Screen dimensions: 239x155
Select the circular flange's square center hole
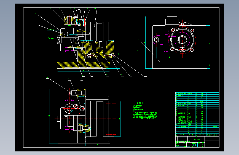coord(182,40)
